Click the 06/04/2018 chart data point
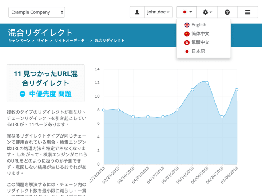The image size is (262, 196). pyautogui.click(x=207, y=83)
